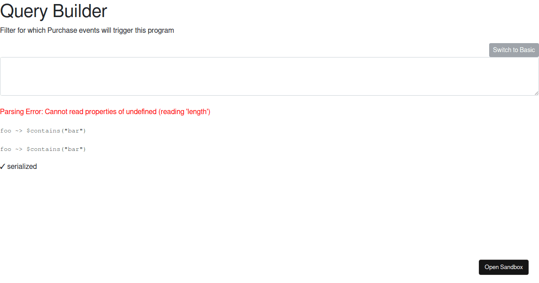Click the text area resize handle
Image resolution: width=539 pixels, height=283 pixels.
(x=536, y=93)
